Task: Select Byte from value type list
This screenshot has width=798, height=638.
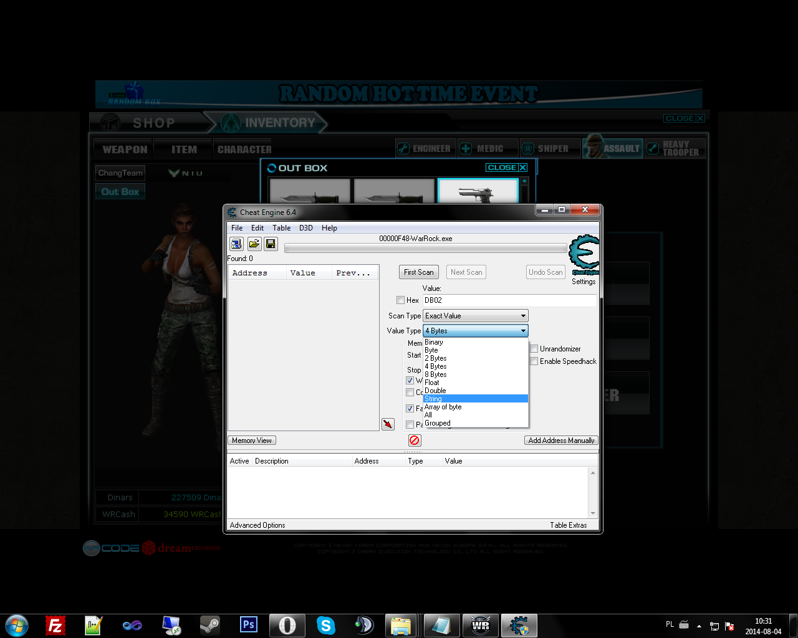Action: (476, 350)
